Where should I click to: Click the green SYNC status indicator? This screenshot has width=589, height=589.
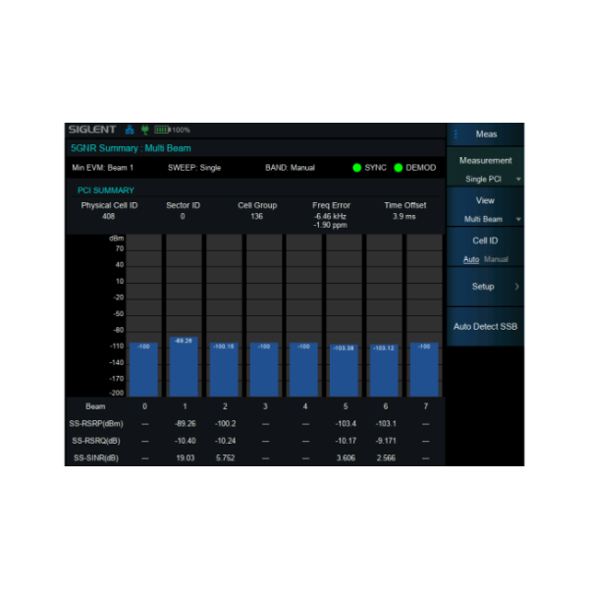[358, 168]
